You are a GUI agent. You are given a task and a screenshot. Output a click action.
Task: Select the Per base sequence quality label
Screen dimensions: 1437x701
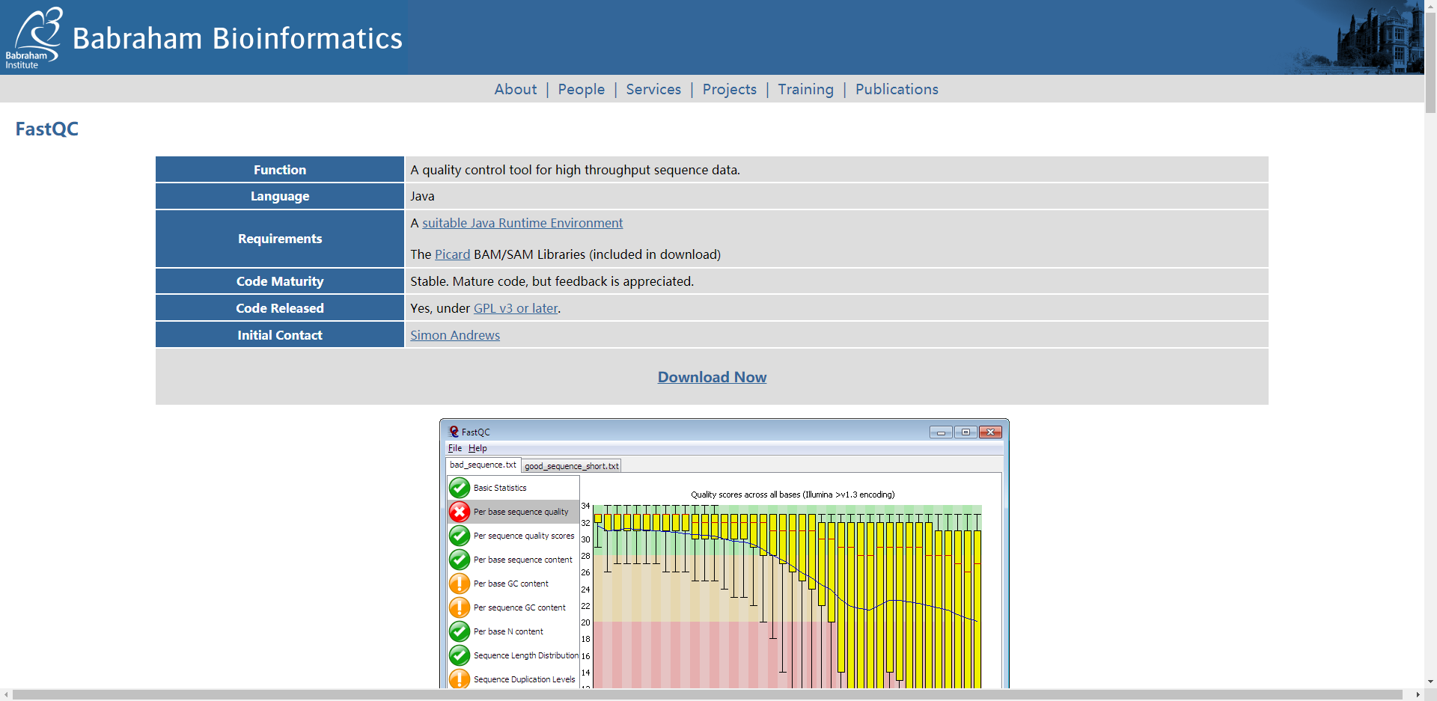[521, 512]
